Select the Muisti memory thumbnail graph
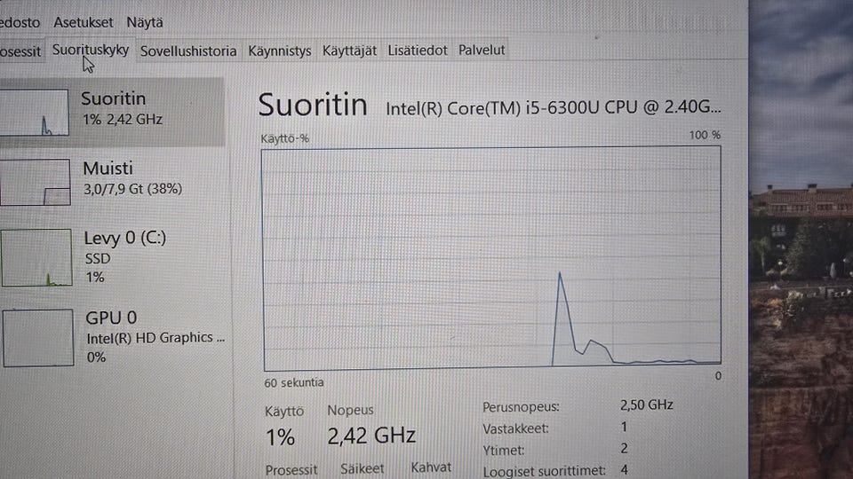 (x=35, y=182)
